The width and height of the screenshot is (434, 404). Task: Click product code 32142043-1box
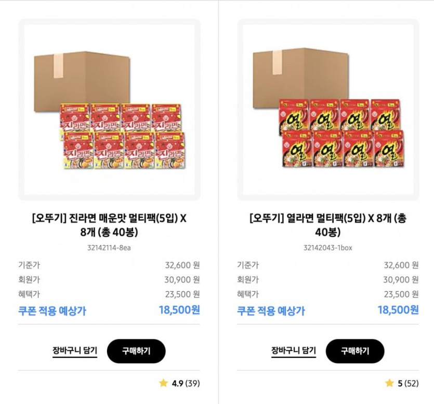pos(328,248)
